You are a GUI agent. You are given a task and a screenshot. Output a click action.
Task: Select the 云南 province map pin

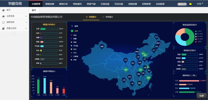click(x=124, y=80)
